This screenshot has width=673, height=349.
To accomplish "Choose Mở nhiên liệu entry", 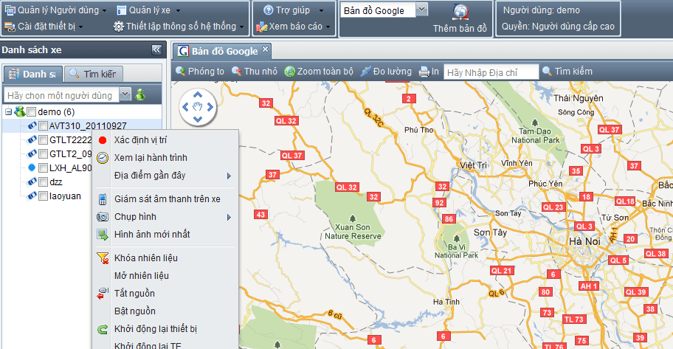I will point(166,276).
